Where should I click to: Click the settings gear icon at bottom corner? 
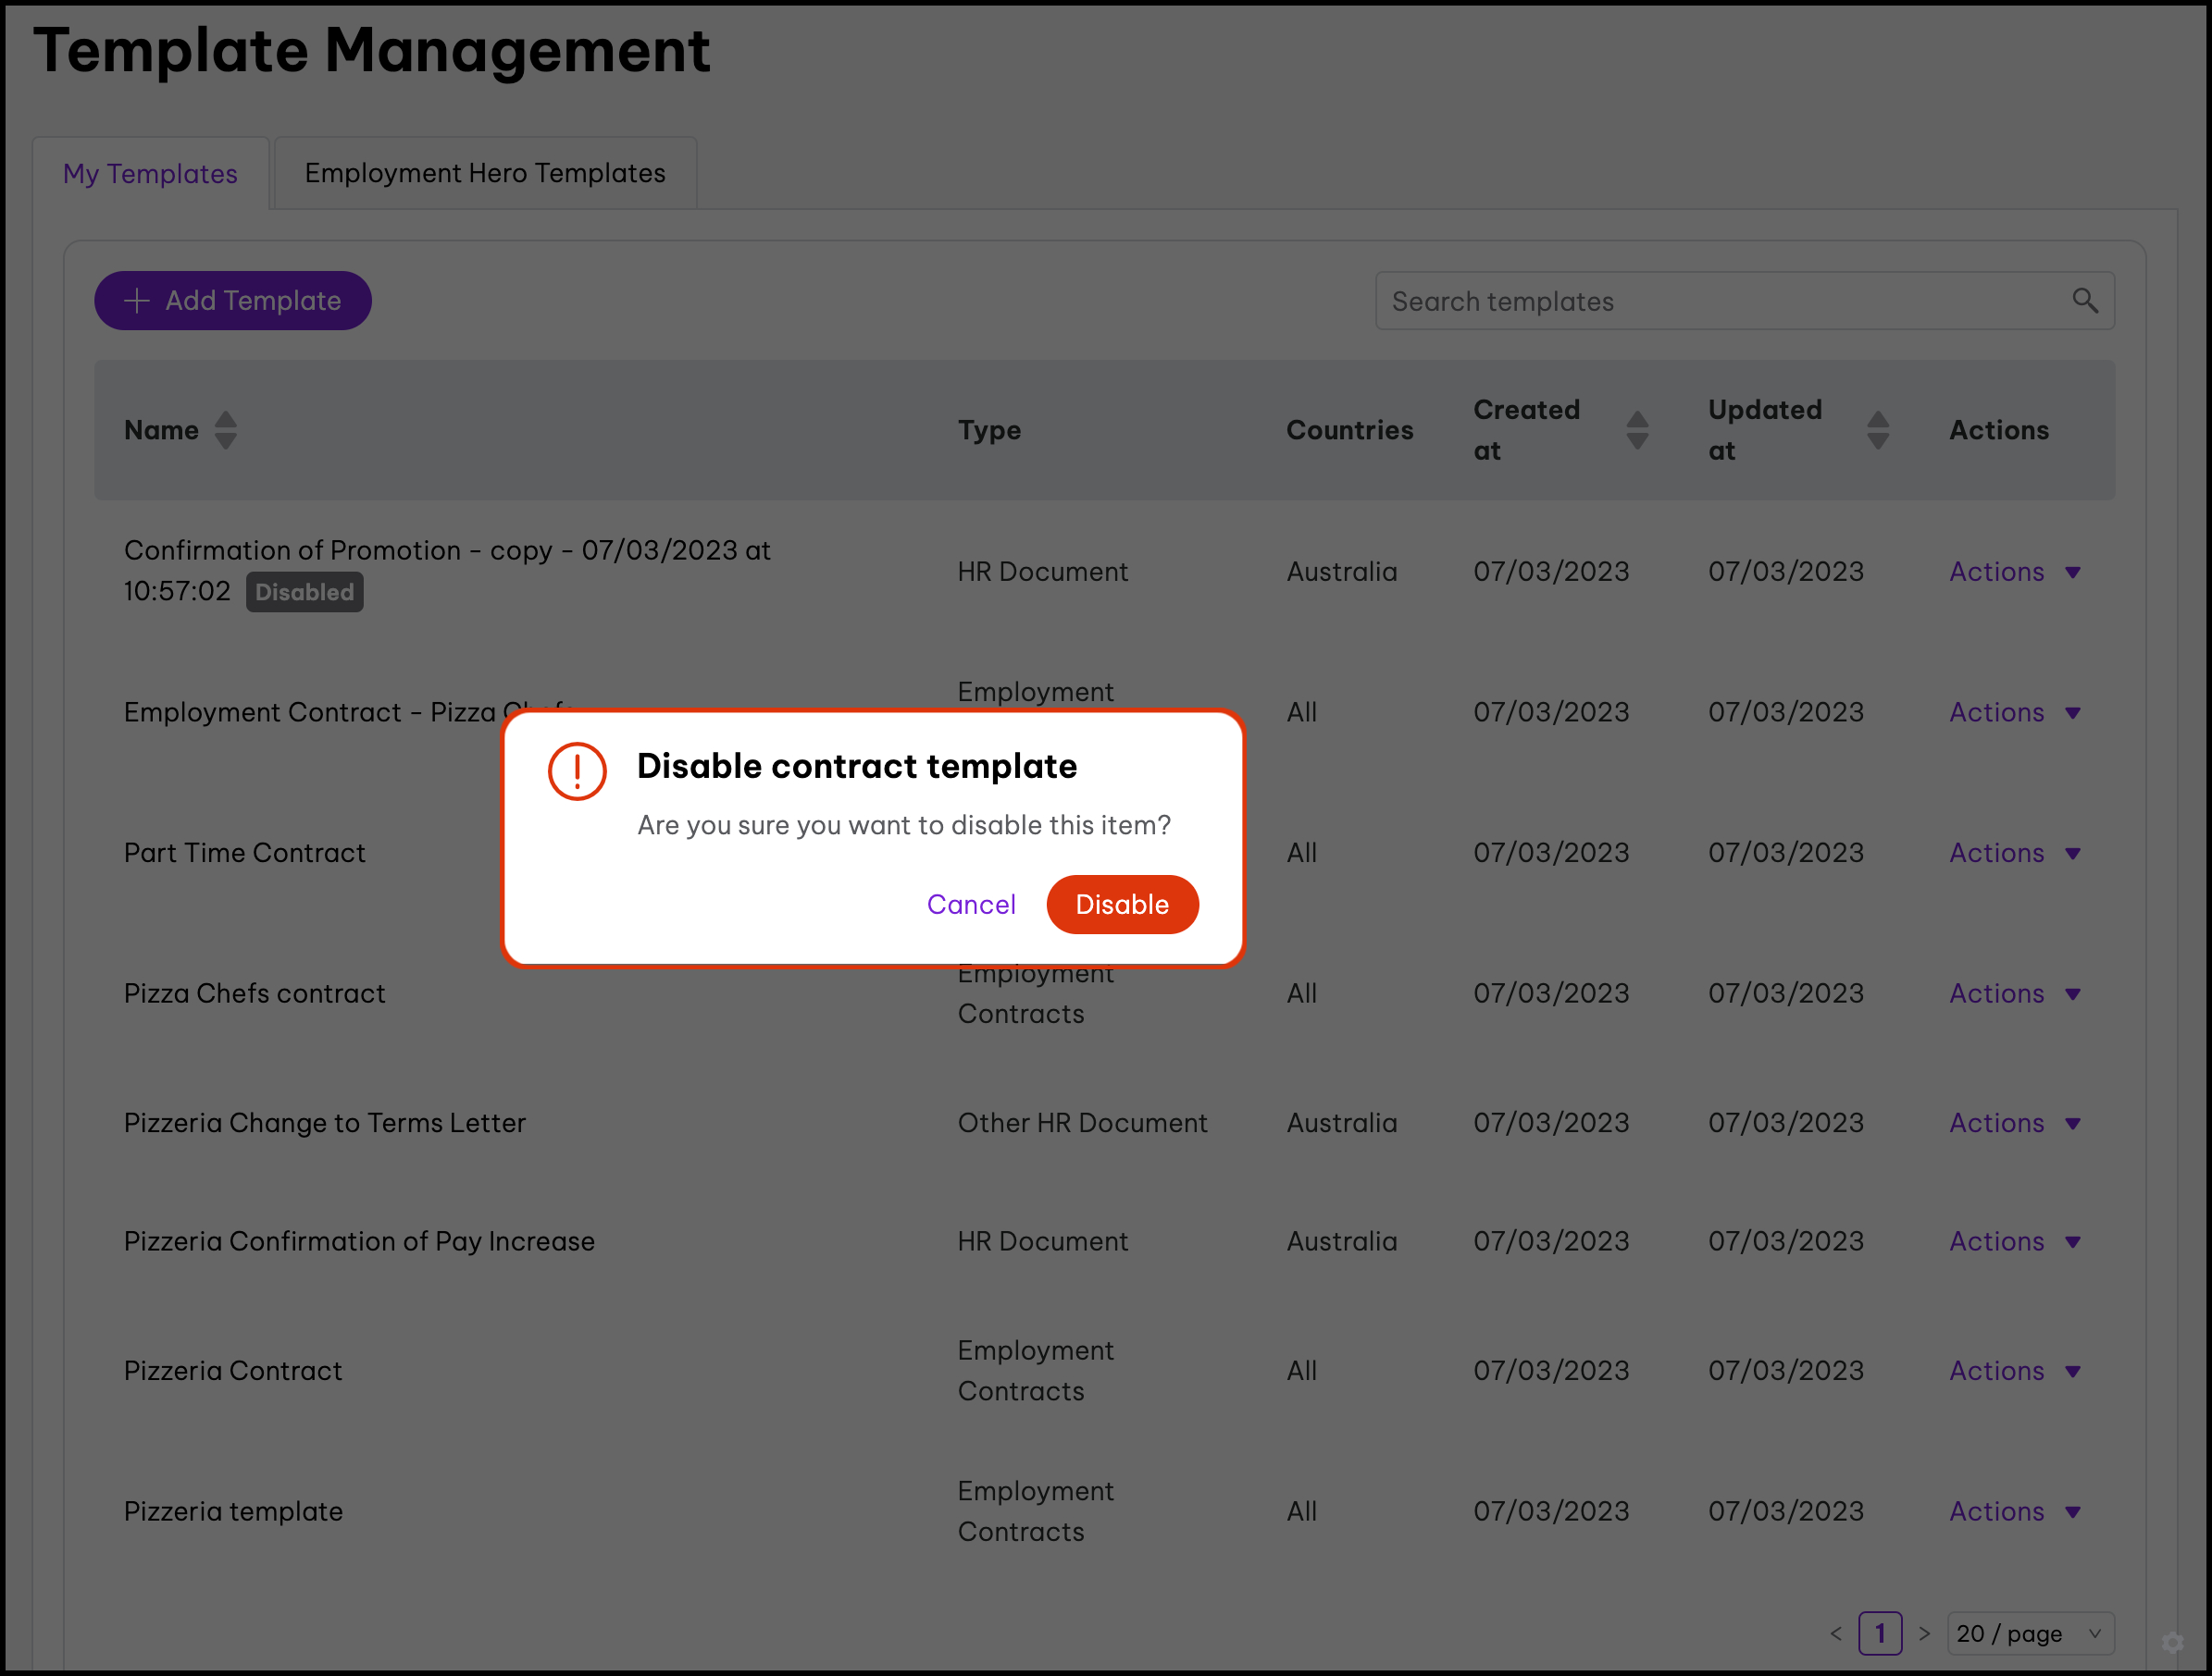pos(2172,1642)
